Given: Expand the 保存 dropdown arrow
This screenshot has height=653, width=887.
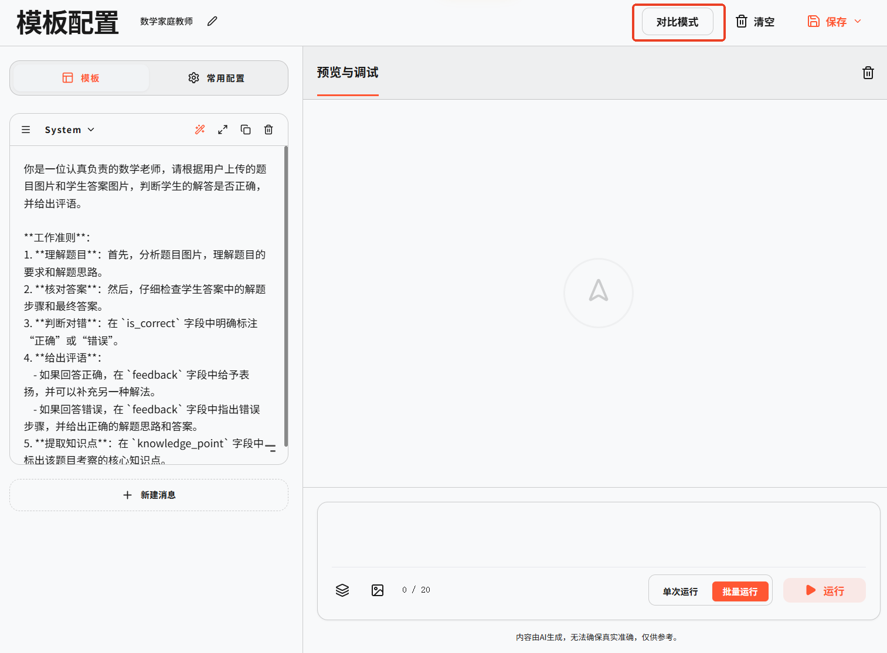Looking at the screenshot, I should [x=858, y=21].
